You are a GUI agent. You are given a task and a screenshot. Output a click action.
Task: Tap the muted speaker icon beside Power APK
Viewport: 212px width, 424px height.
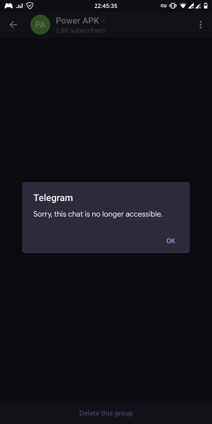tap(104, 21)
